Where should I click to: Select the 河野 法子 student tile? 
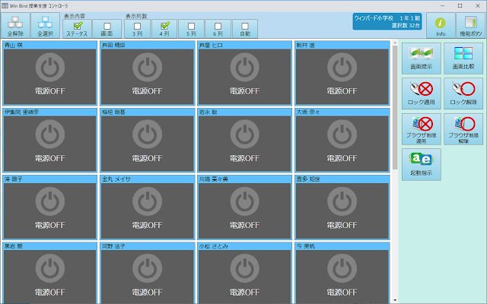(147, 273)
